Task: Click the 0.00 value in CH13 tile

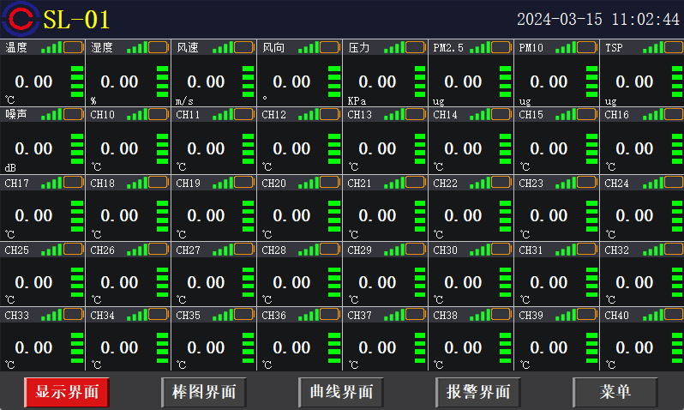Action: [377, 149]
